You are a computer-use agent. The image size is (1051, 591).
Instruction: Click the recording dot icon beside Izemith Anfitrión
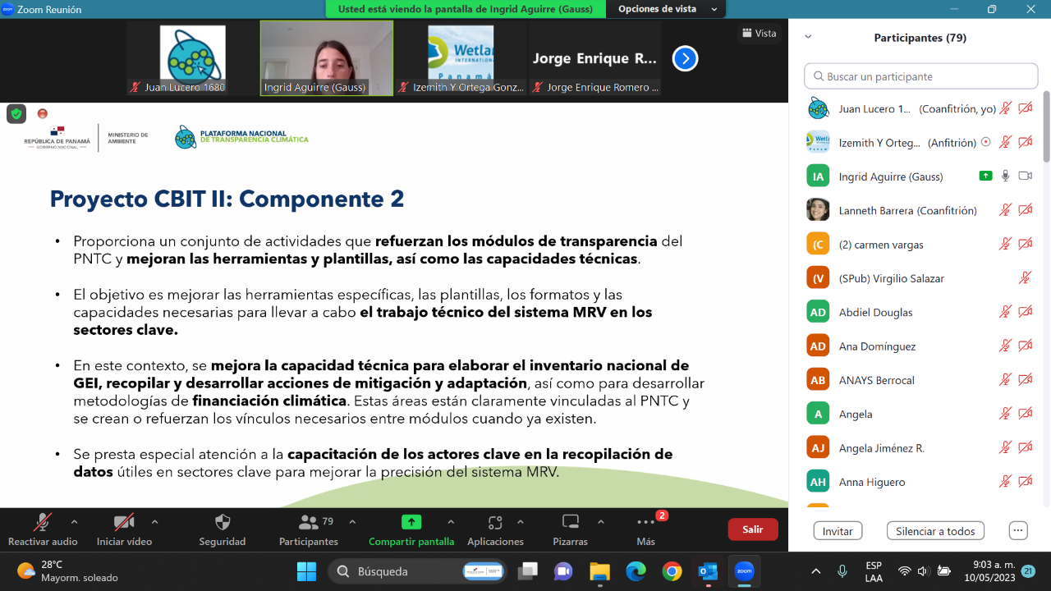coord(985,142)
